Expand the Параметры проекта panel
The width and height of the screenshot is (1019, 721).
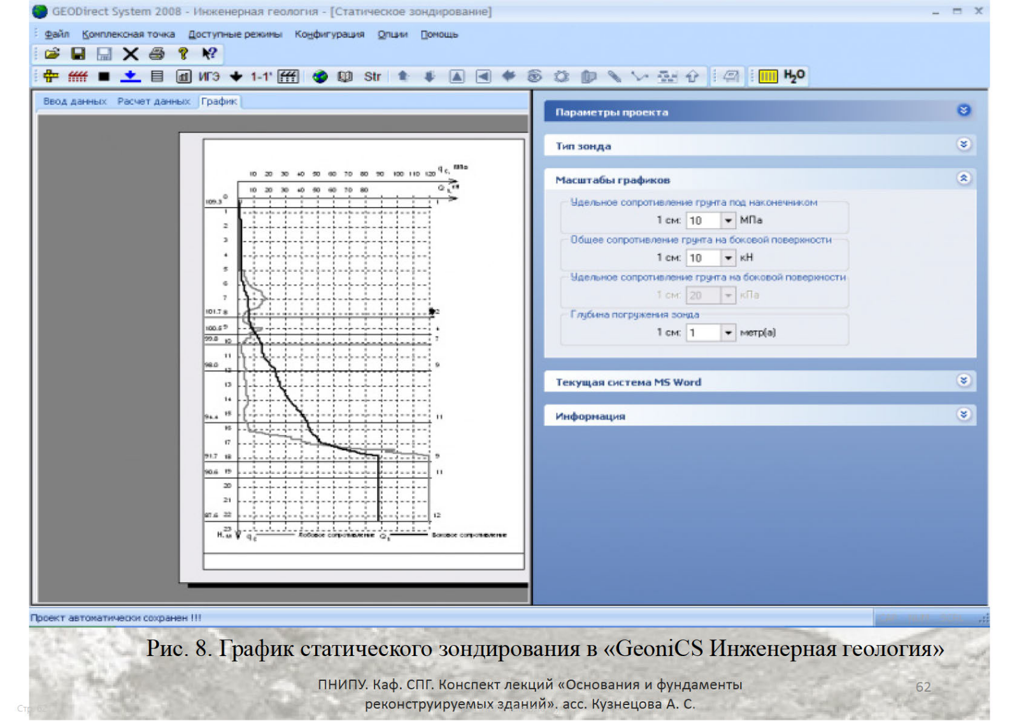964,111
